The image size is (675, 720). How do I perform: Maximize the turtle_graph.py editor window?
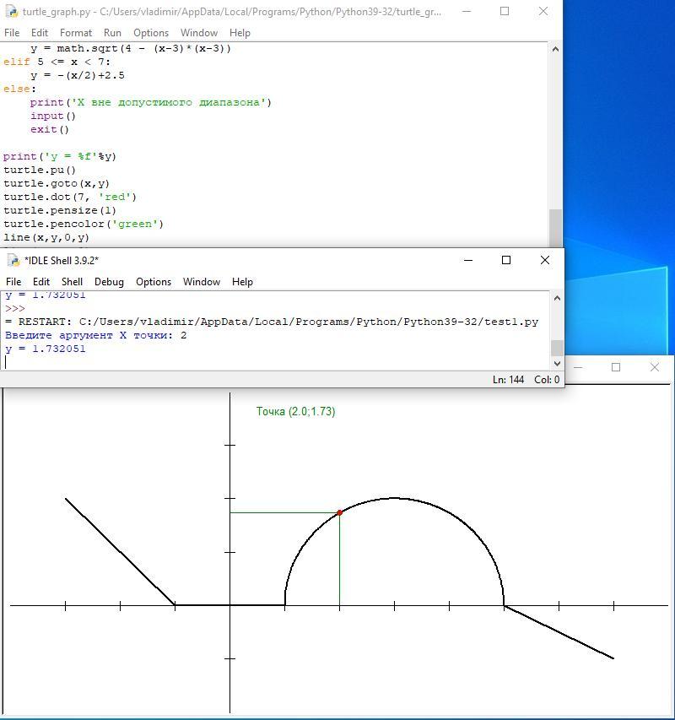point(505,11)
